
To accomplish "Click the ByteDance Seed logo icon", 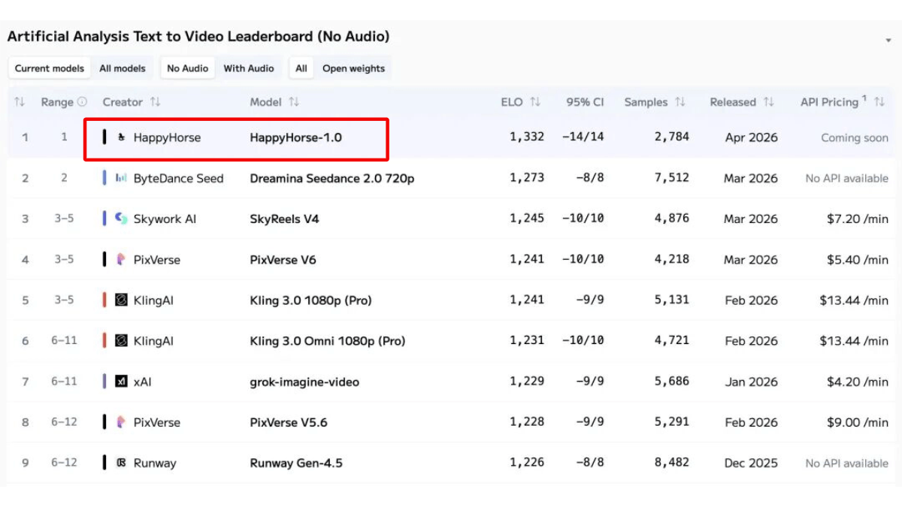I will (x=121, y=178).
